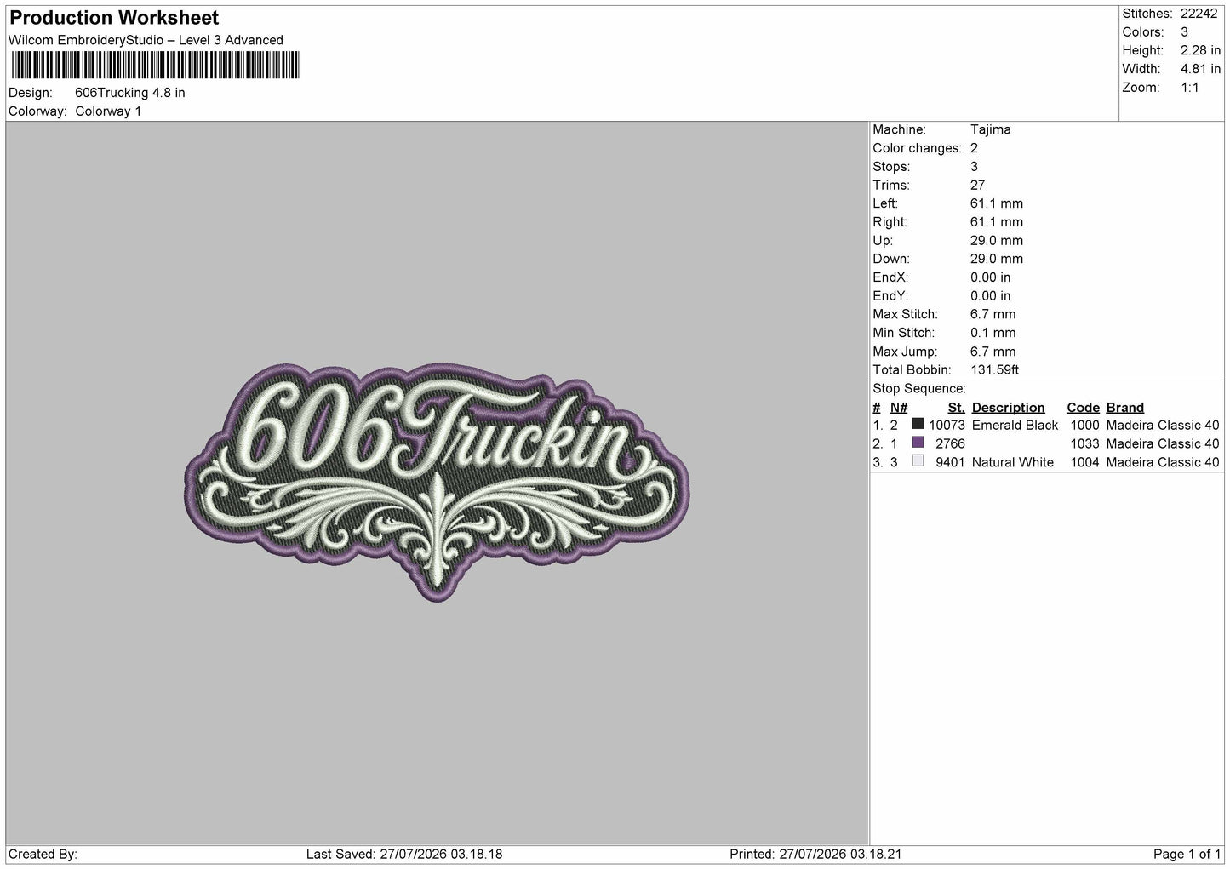Screen dimensions: 1230x869
Task: Click the 'Stop Sequence:' label
Action: point(918,389)
